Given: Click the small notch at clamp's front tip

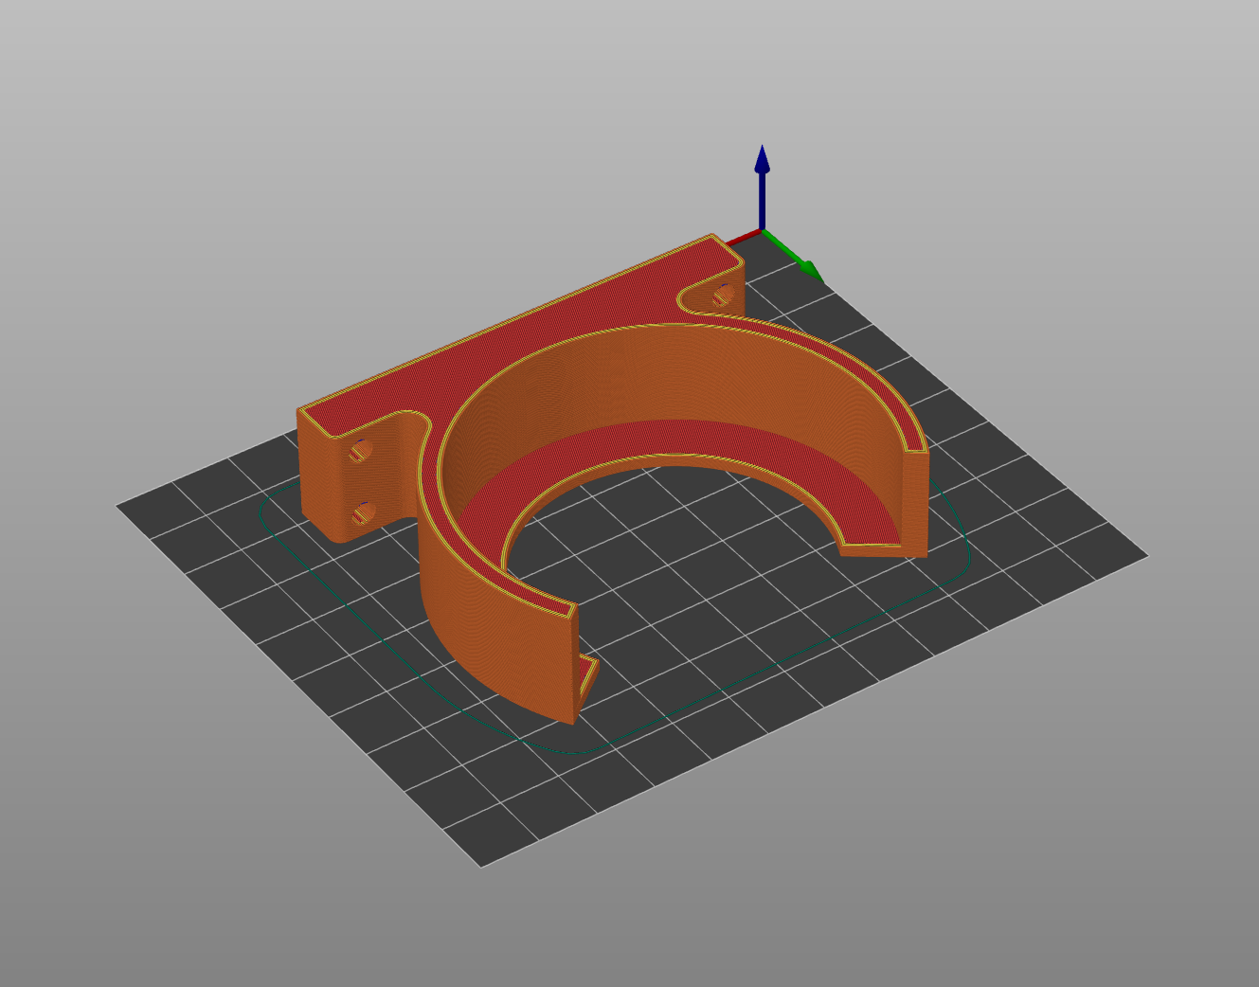Looking at the screenshot, I should coord(588,677).
